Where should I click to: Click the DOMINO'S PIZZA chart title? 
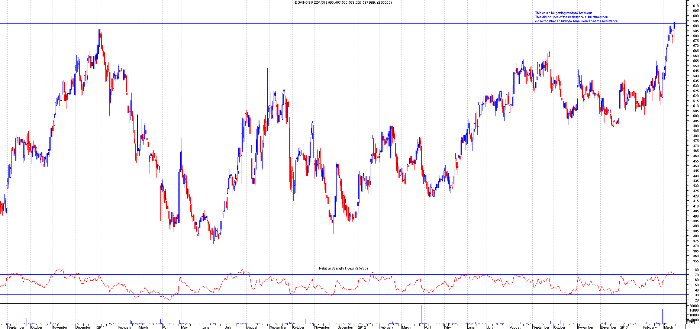pyautogui.click(x=343, y=3)
